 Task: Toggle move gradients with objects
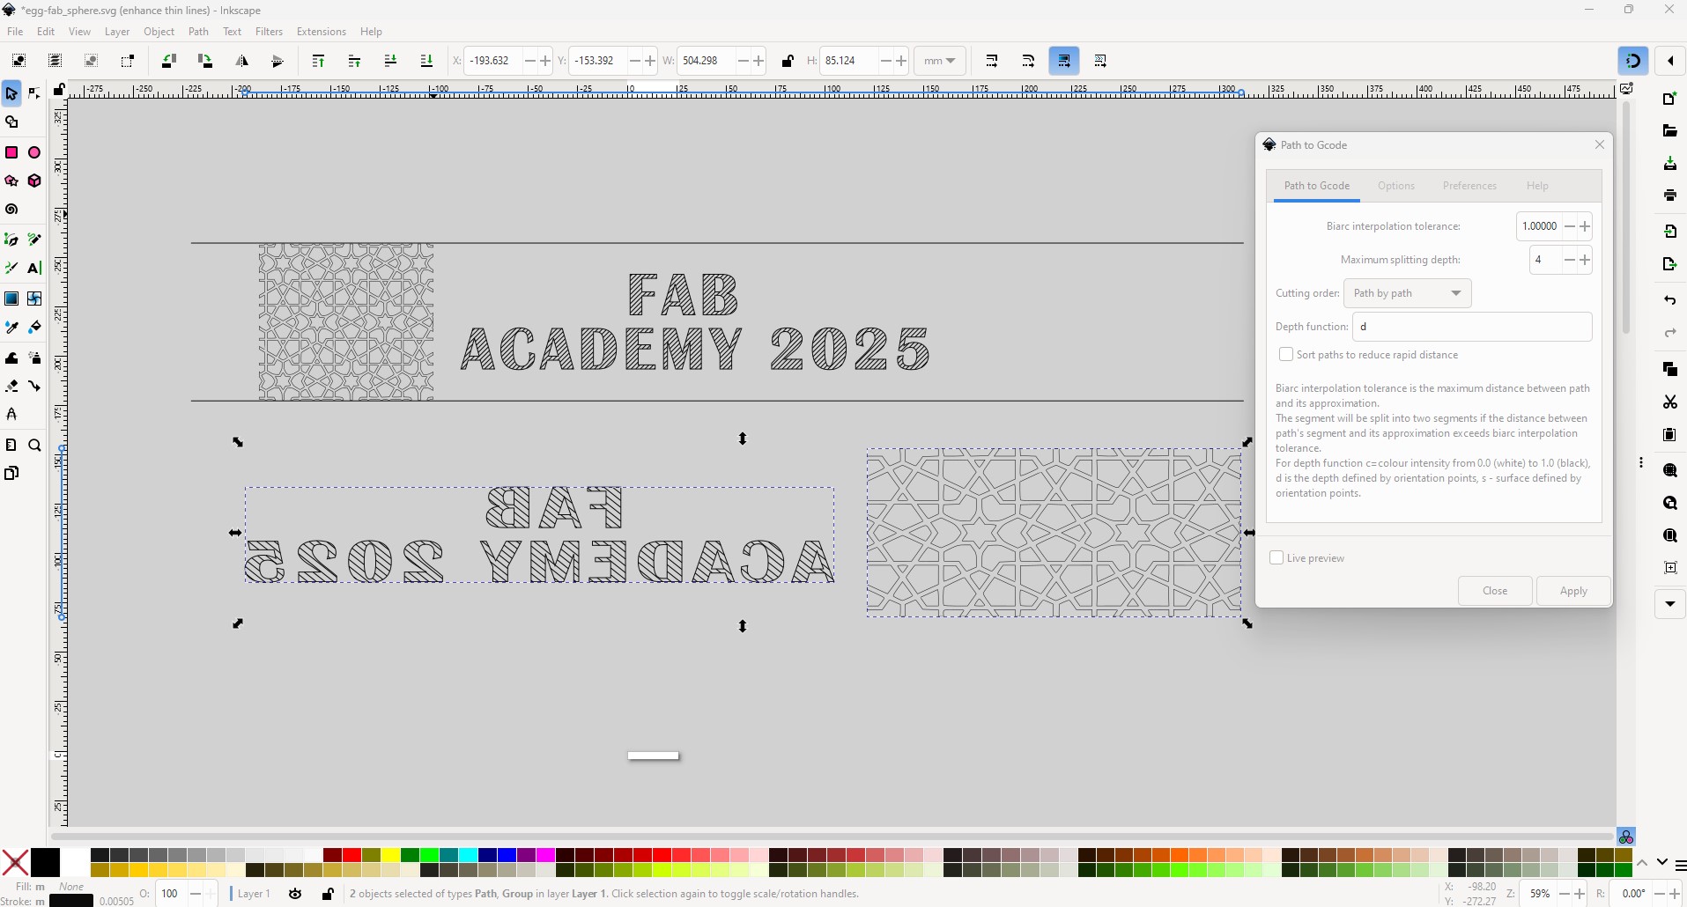coord(1064,61)
